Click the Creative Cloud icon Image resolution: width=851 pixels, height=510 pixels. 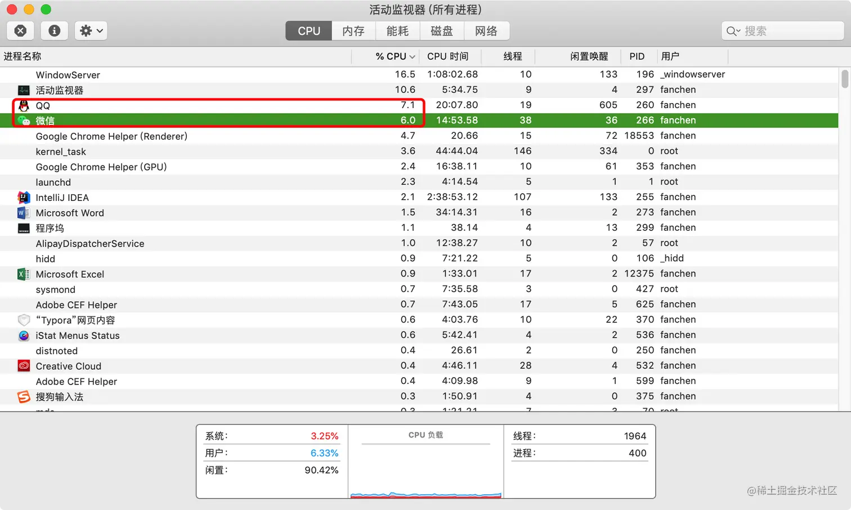pos(24,366)
